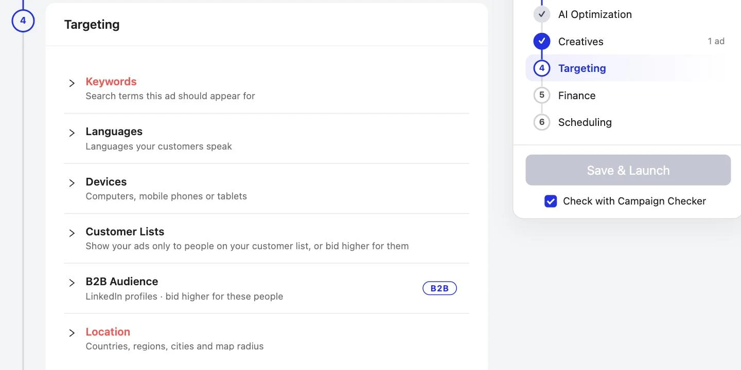The width and height of the screenshot is (741, 370).
Task: Go to the AI Optimization step
Action: click(595, 14)
